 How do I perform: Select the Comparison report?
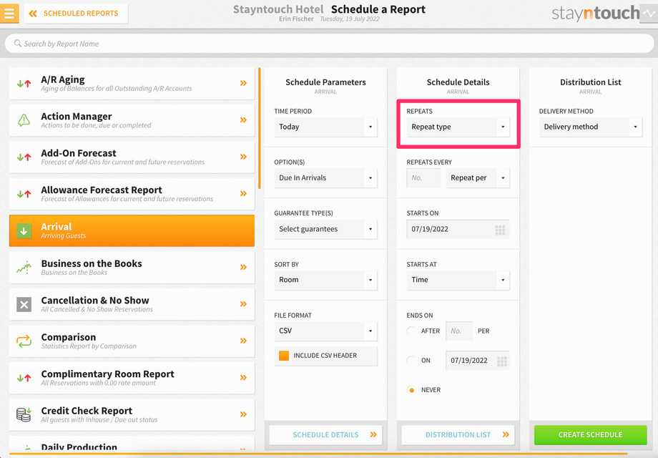pos(132,341)
